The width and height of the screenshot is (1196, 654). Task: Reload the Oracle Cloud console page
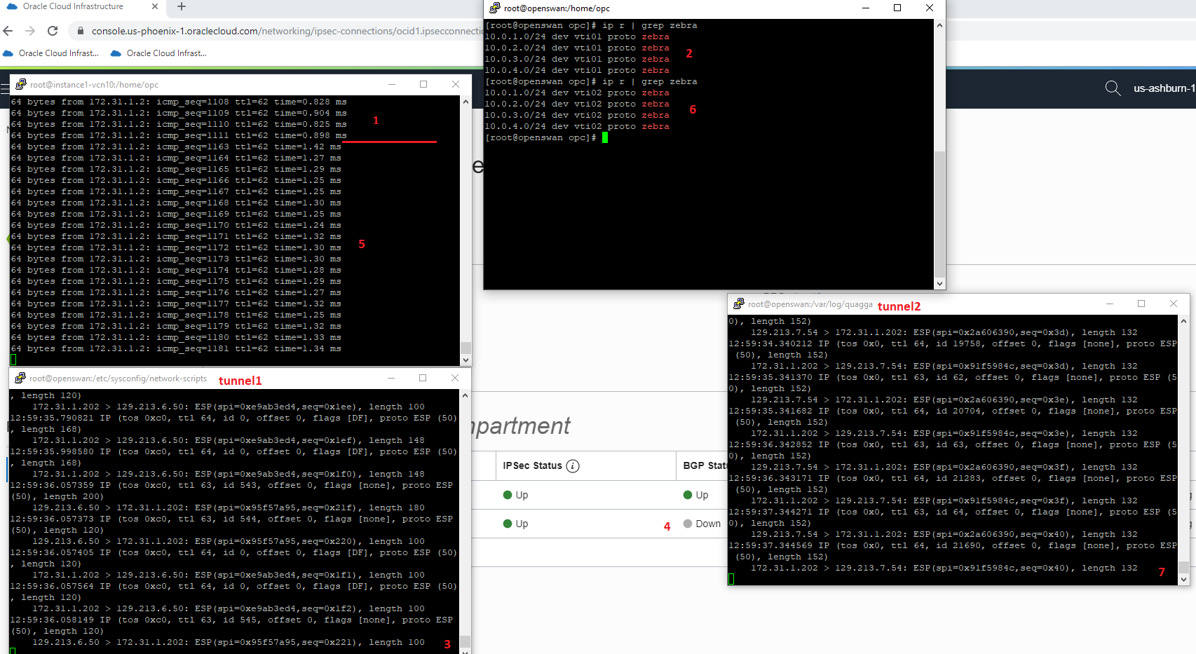pyautogui.click(x=53, y=31)
